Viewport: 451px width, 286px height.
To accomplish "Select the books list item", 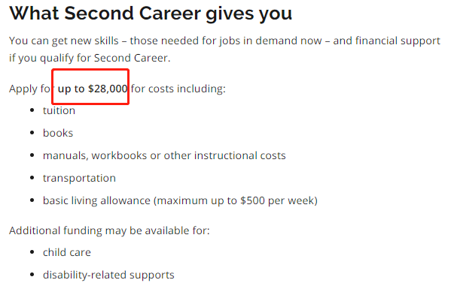I will [58, 133].
